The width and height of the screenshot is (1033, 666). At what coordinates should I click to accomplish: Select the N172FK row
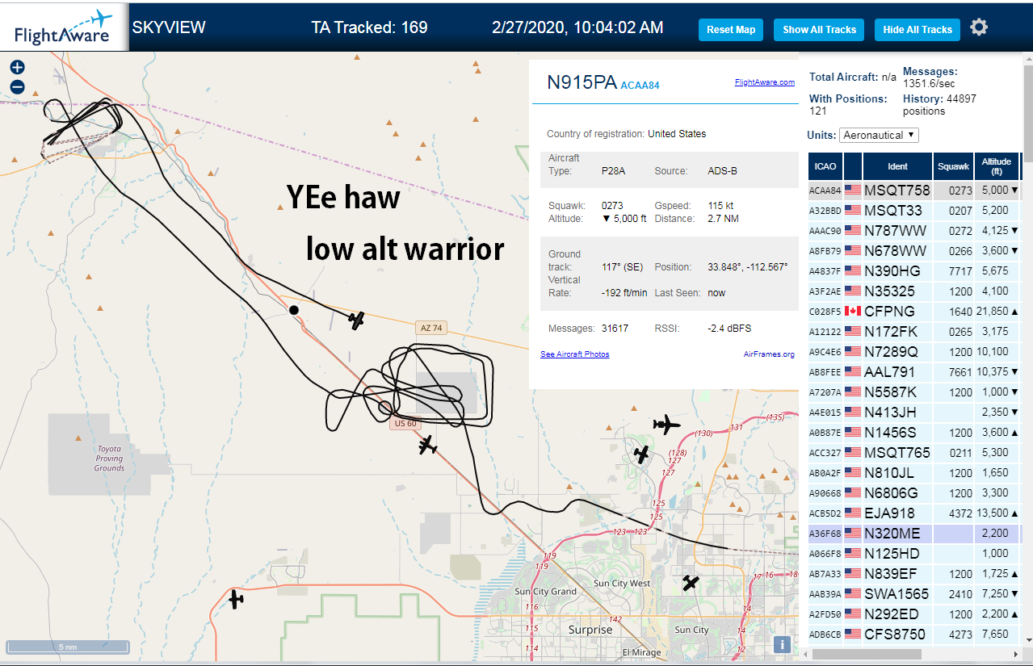[x=913, y=332]
